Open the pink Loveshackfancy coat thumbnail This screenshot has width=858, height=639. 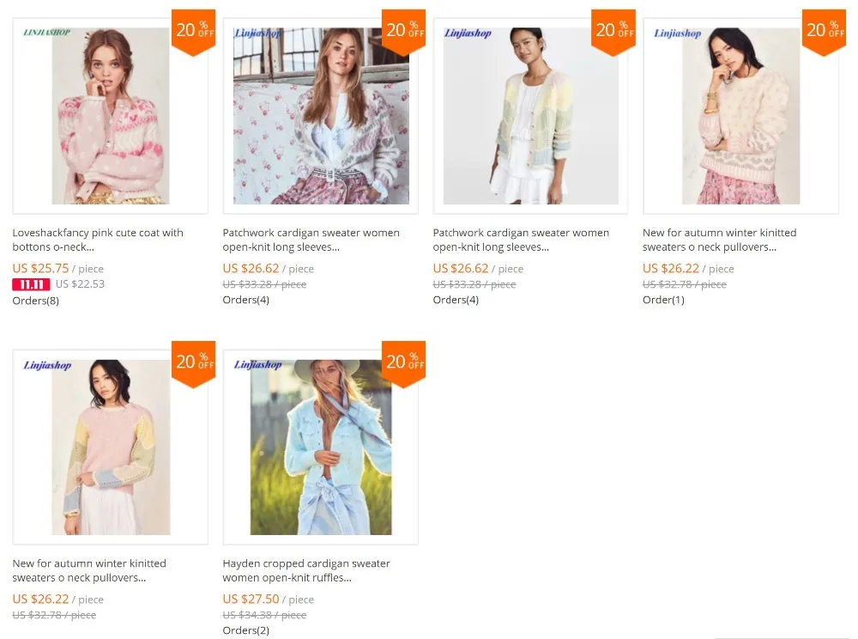pyautogui.click(x=110, y=116)
